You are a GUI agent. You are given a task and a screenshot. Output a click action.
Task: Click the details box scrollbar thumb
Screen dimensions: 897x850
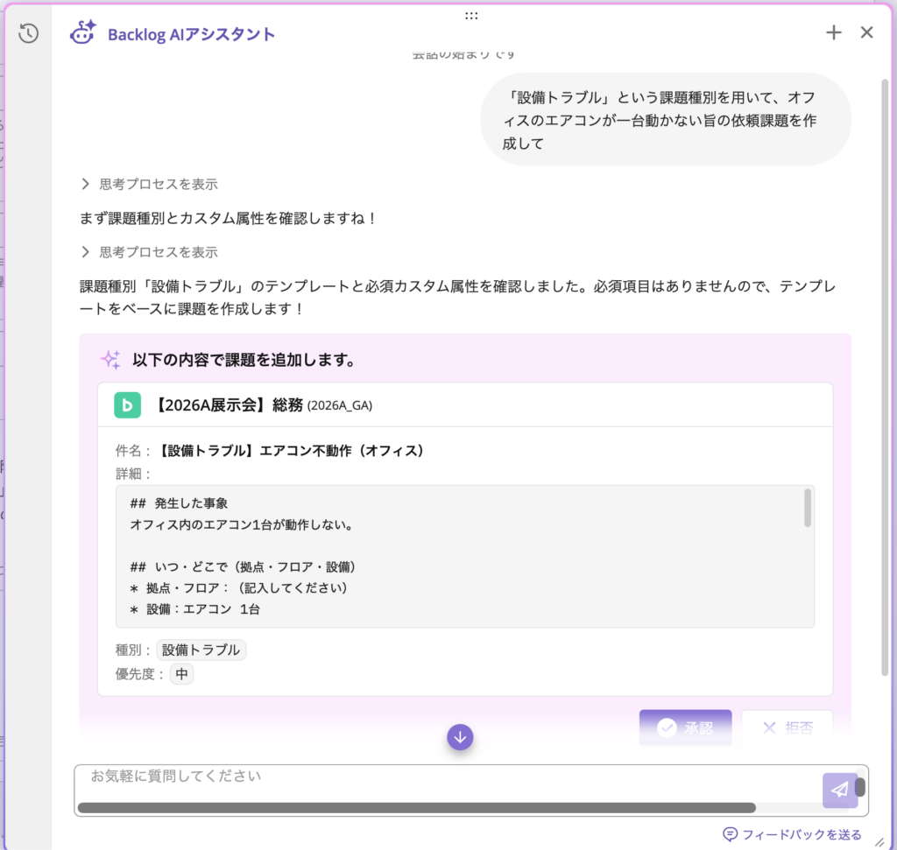[x=807, y=508]
